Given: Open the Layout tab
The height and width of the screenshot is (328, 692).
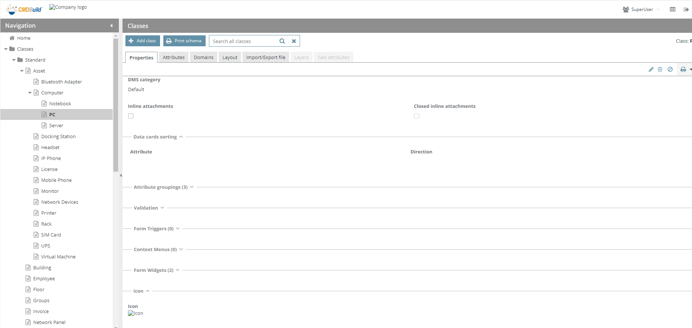Looking at the screenshot, I should point(230,57).
